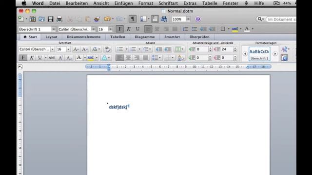Click the sort A-Z icon in Absatz group
312x175 pixels.
pyautogui.click(x=181, y=58)
